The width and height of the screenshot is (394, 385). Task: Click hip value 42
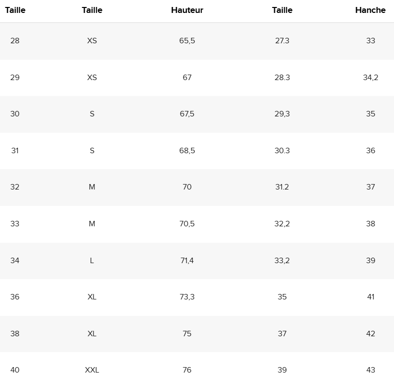(x=370, y=334)
